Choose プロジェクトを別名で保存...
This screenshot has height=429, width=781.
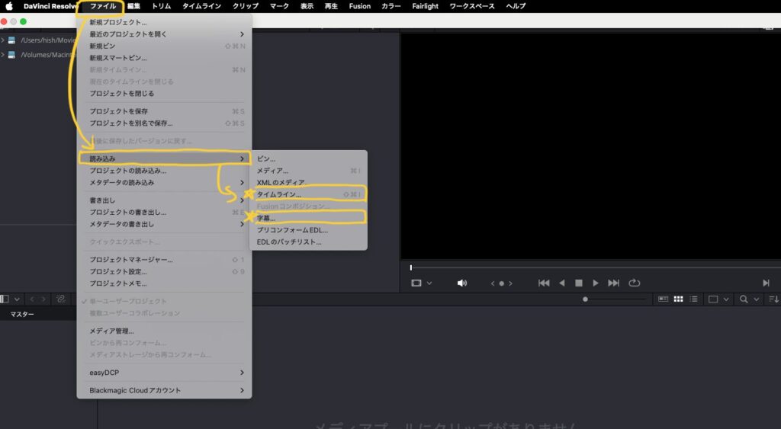(165, 123)
